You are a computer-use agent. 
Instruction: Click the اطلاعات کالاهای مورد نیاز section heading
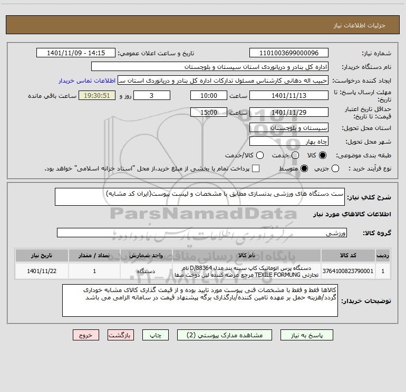click(x=352, y=214)
